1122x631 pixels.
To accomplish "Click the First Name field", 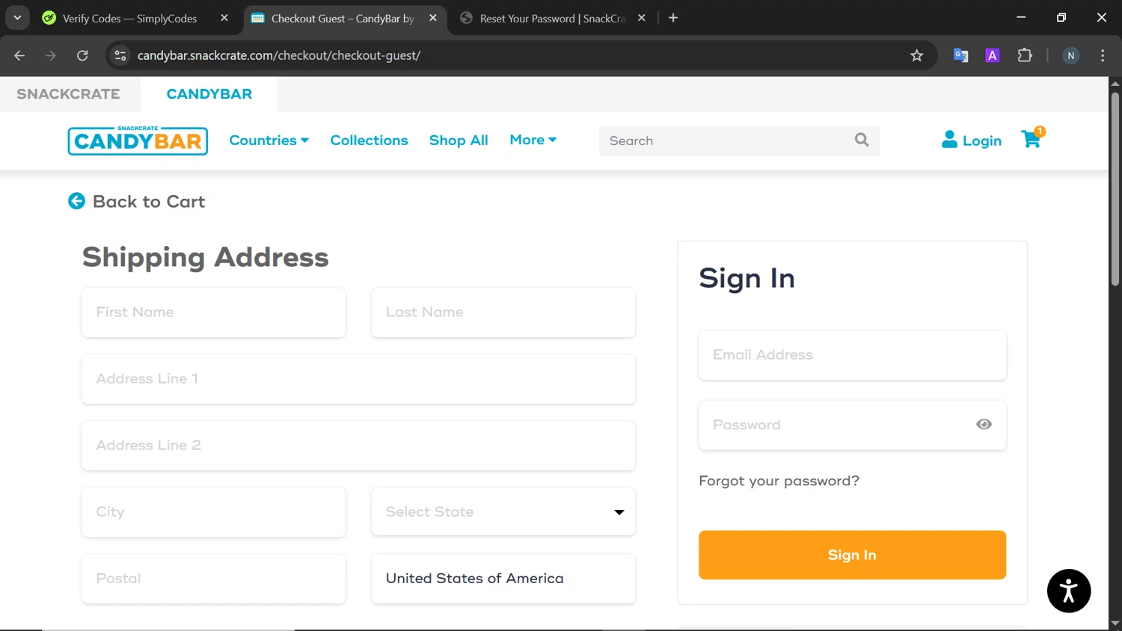I will (213, 313).
